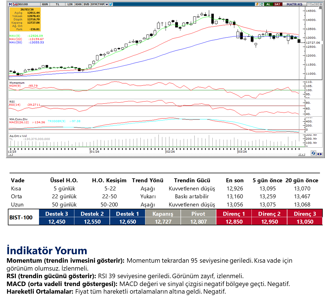Viewport: 325px width, 299px height.
Task: Click the blue sync arrows icon
Action: point(313,153)
